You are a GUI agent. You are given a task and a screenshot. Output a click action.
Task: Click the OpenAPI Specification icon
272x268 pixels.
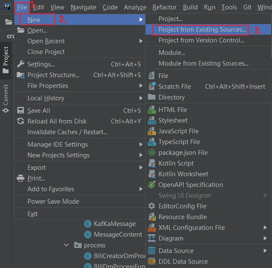(152, 185)
